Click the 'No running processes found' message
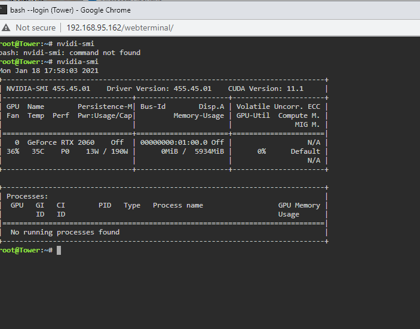 pos(65,232)
